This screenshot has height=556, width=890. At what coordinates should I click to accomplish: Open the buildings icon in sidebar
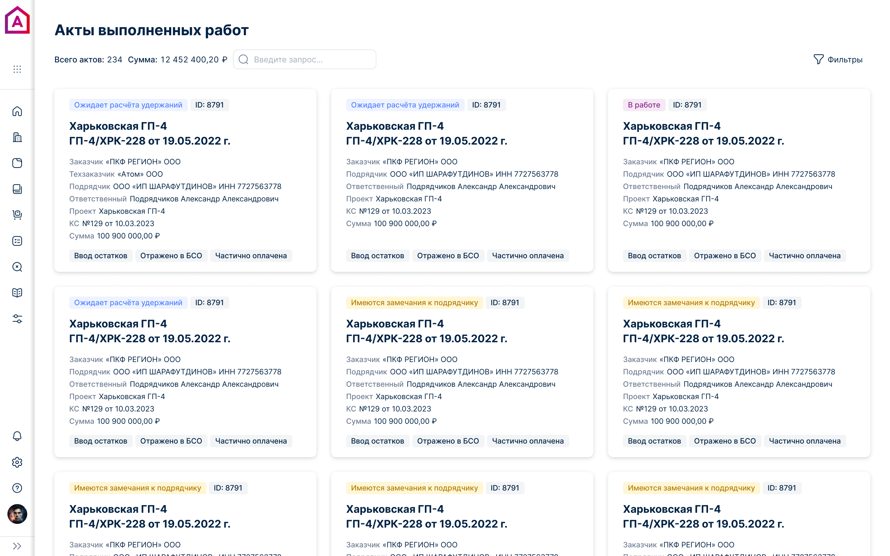coord(17,137)
